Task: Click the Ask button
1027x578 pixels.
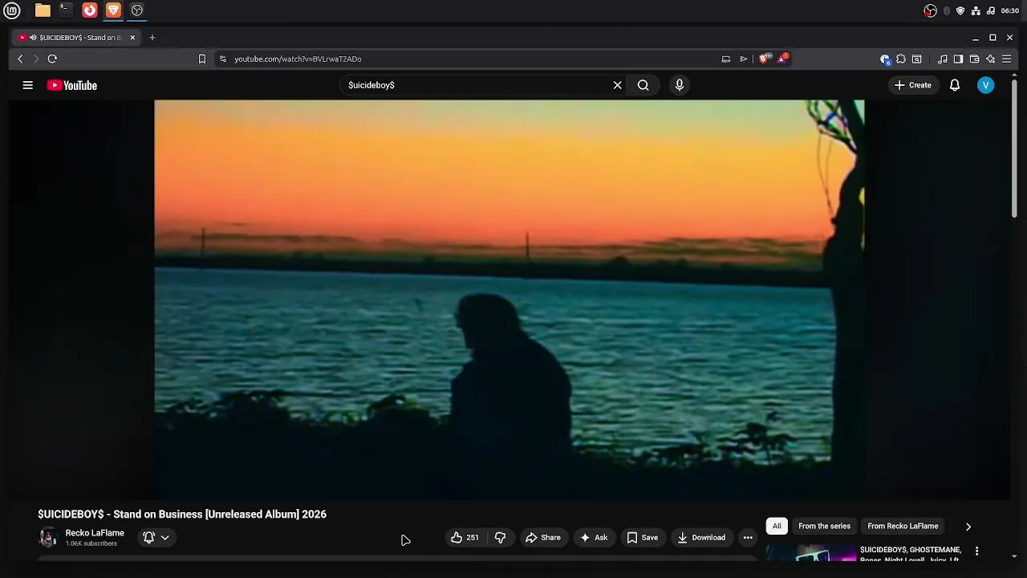Action: click(x=594, y=538)
